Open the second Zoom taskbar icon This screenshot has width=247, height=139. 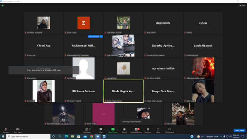[104, 136]
